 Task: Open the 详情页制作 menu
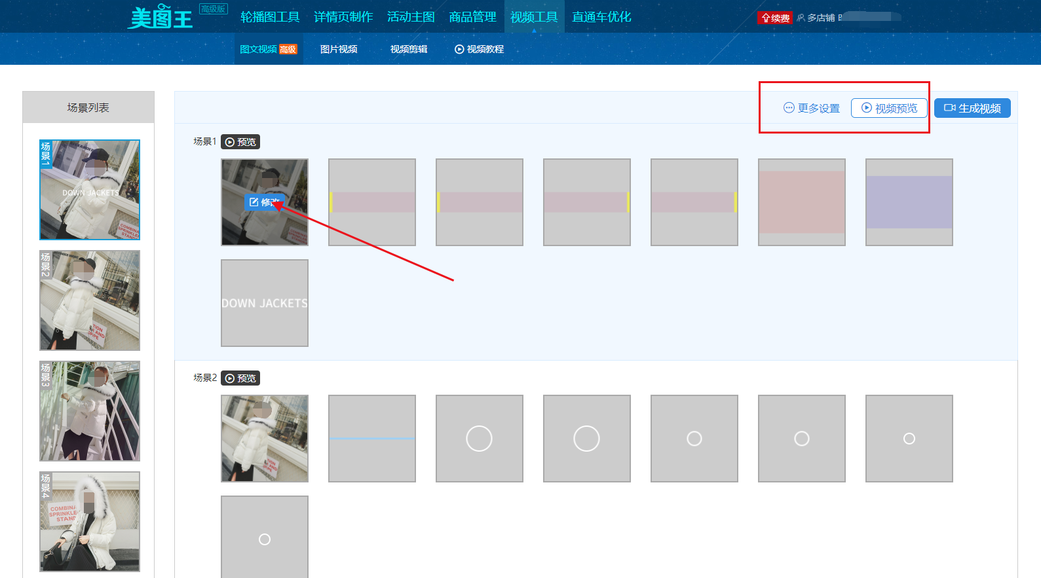[343, 17]
